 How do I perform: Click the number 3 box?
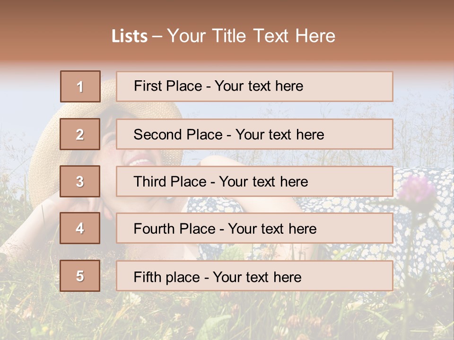[80, 181]
